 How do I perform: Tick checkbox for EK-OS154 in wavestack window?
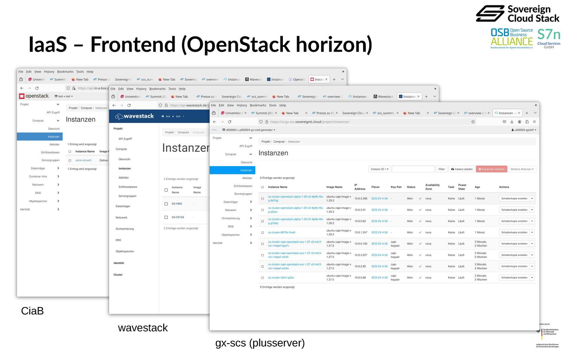click(x=166, y=217)
